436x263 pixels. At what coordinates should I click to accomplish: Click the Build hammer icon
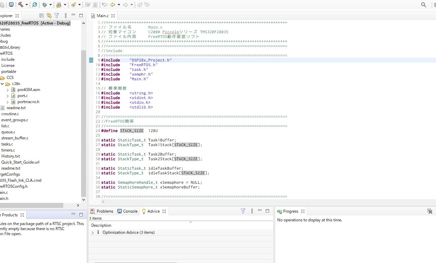tap(21, 5)
